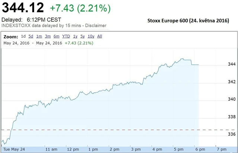Set zoom range to 1m
Image resolution: width=238 pixels, height=153 pixels.
(39, 36)
